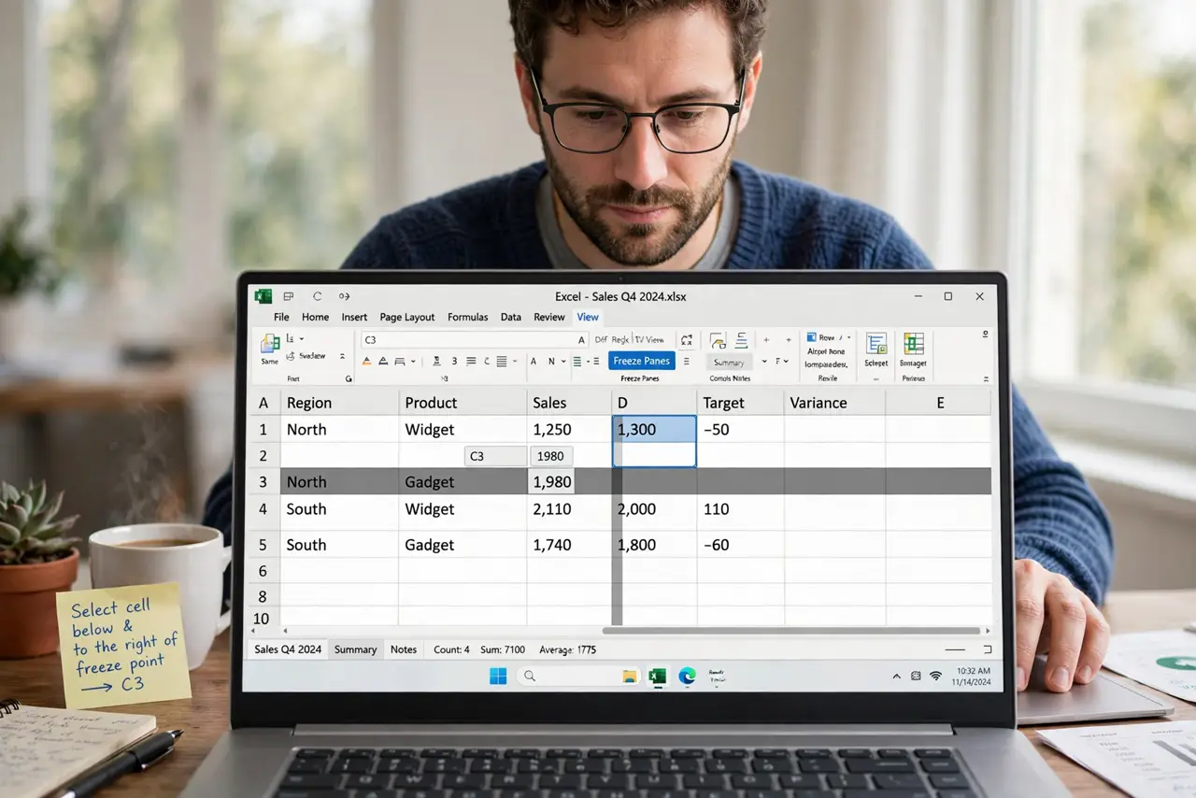Click the switch windows arrows icon

[x=687, y=340]
